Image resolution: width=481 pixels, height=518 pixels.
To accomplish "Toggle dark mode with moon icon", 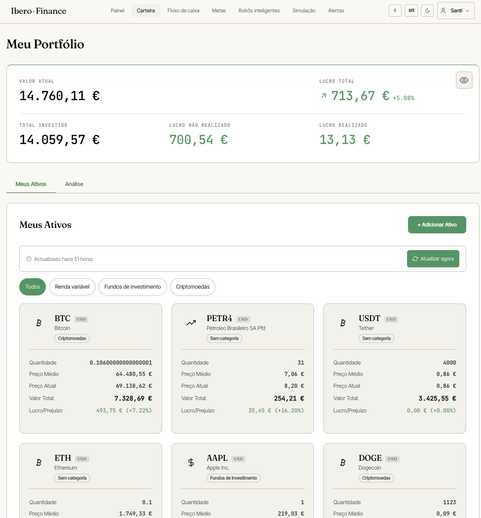I will (x=427, y=10).
